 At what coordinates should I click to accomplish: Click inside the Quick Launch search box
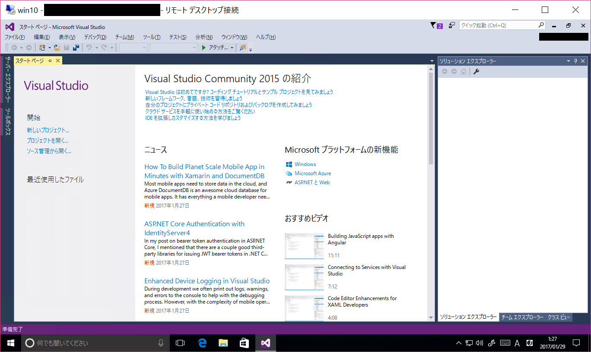pos(497,25)
